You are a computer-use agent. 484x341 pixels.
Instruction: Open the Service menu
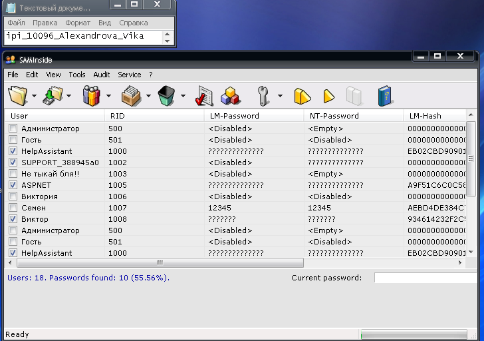[130, 75]
